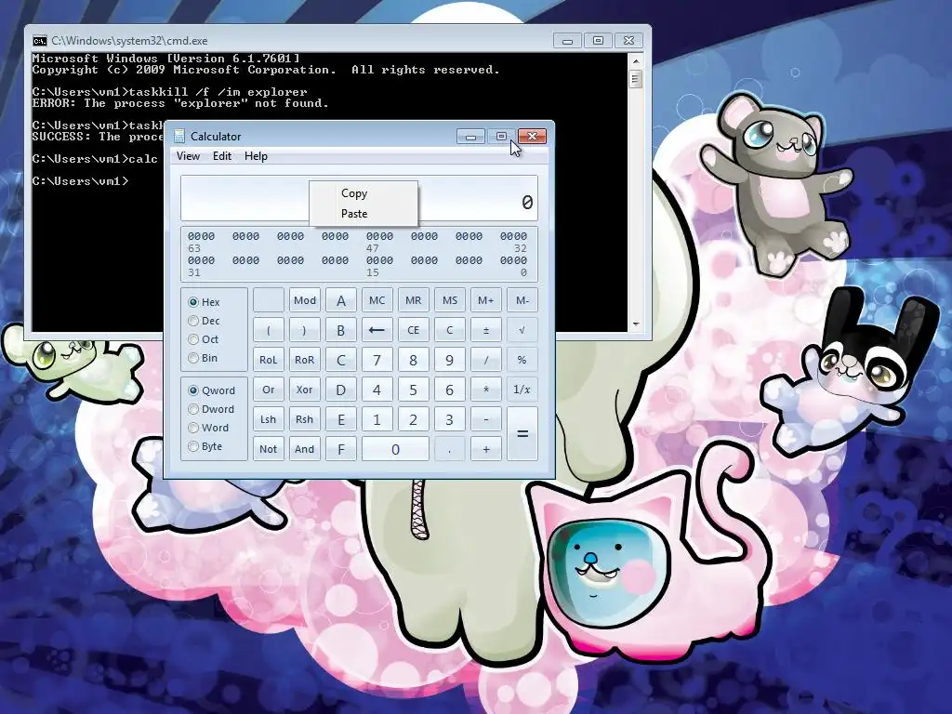This screenshot has width=952, height=714.
Task: Click the MS memory store button
Action: point(449,300)
